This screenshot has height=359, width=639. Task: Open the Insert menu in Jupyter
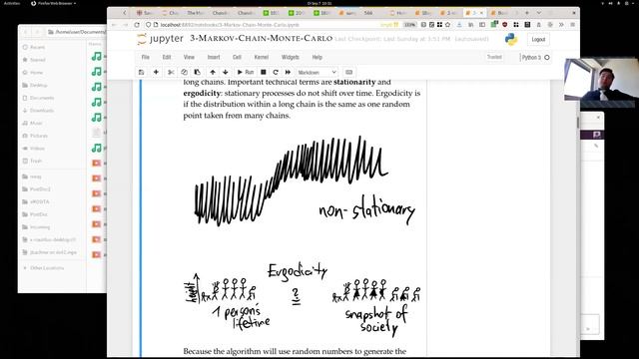[x=214, y=57]
